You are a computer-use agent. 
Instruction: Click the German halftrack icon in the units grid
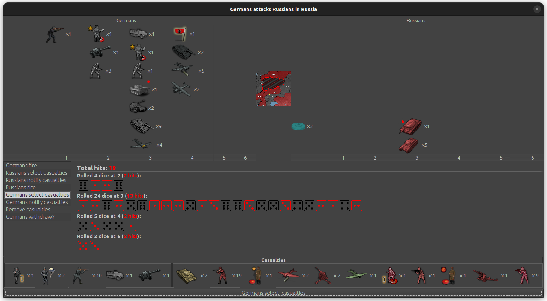[138, 34]
